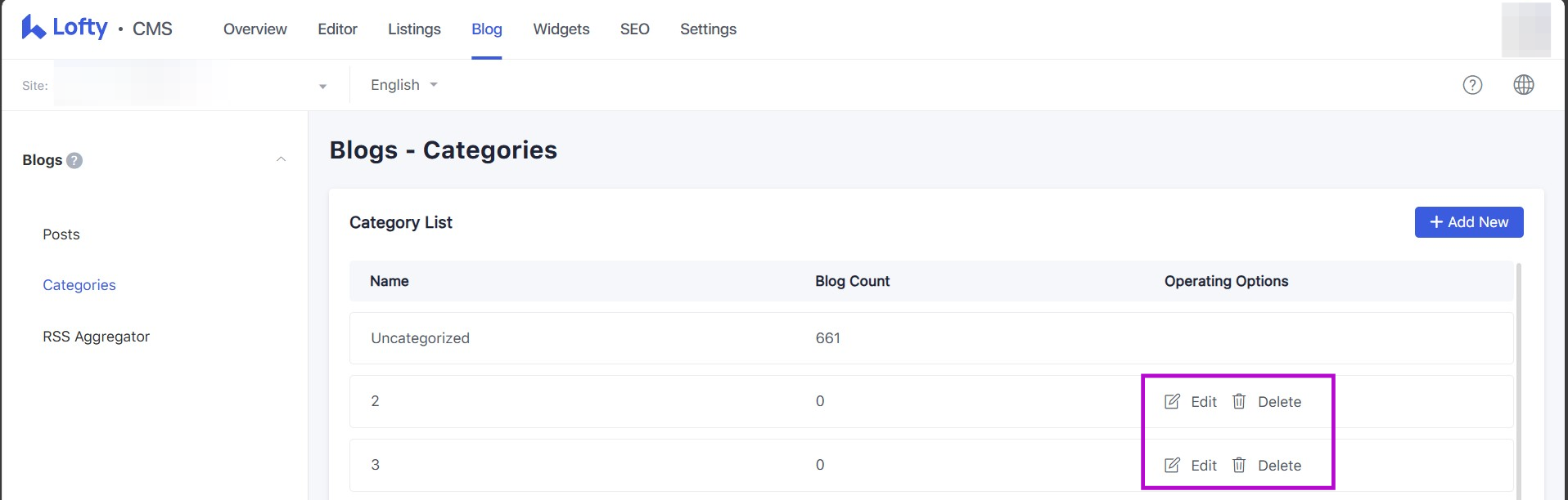This screenshot has height=500, width=1568.
Task: Click the user avatar in top right
Action: pyautogui.click(x=1525, y=29)
